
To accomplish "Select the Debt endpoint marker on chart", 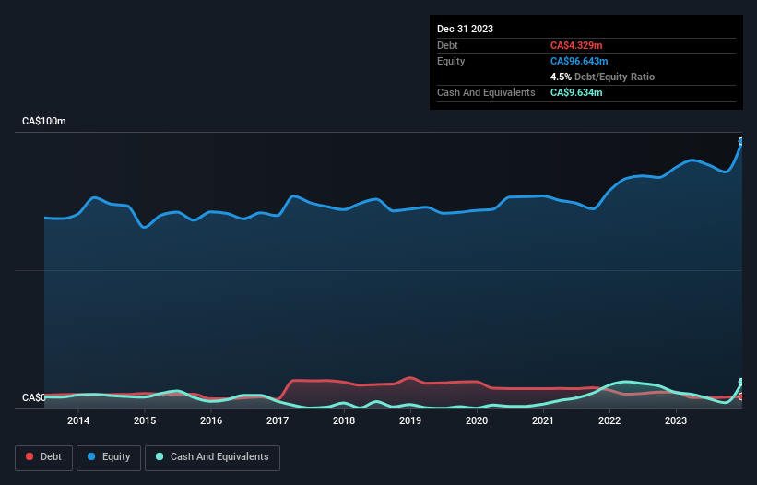I will pos(741,396).
